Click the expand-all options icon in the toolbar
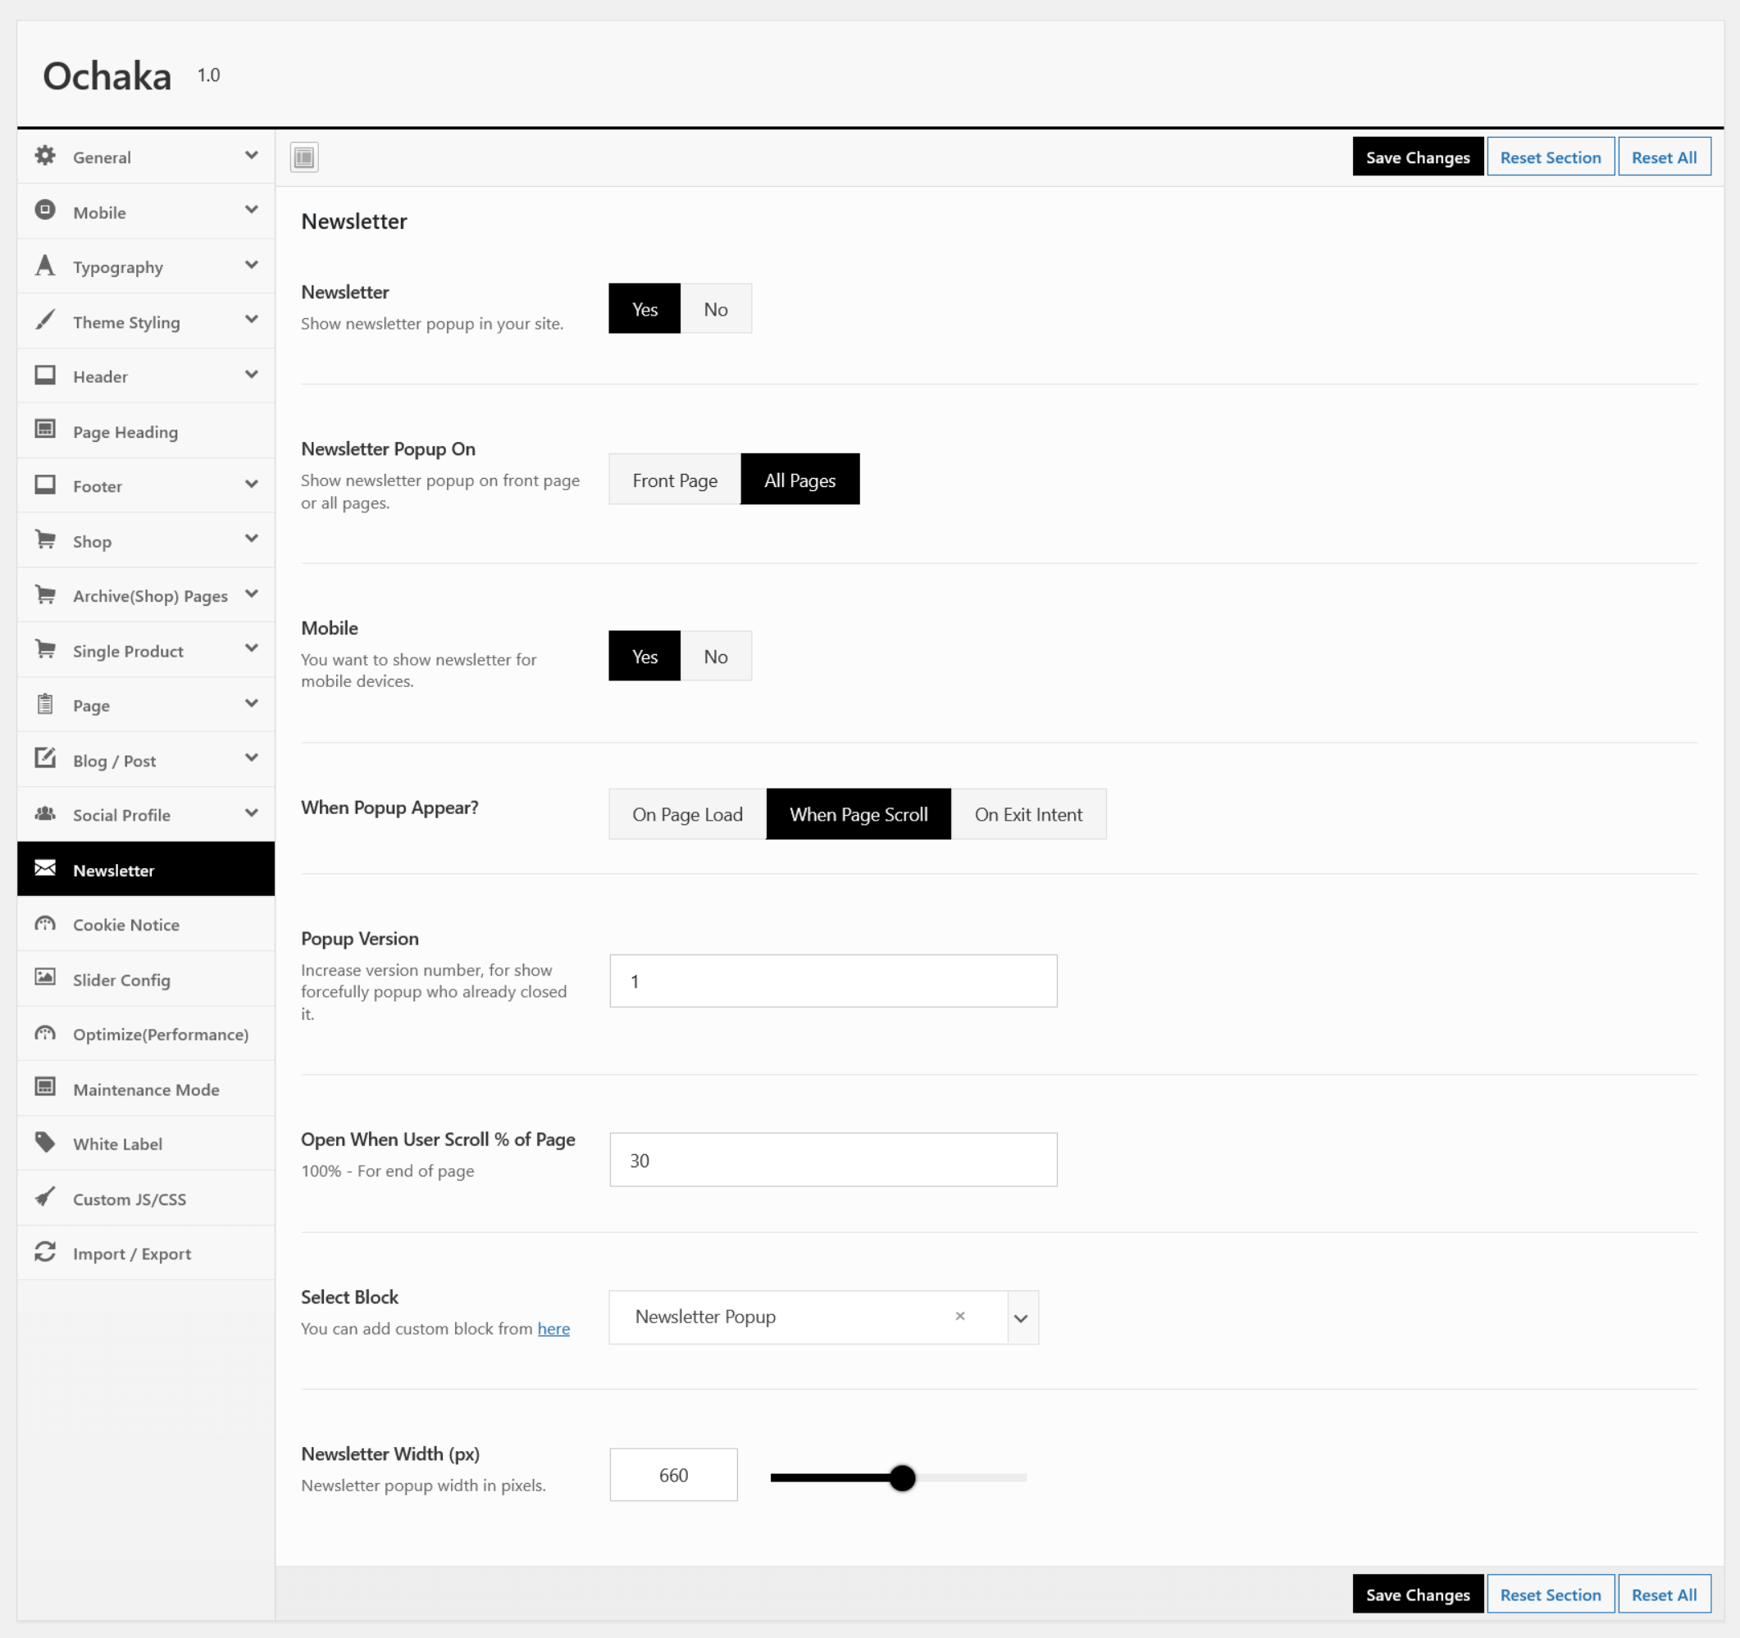1740x1638 pixels. pos(303,157)
